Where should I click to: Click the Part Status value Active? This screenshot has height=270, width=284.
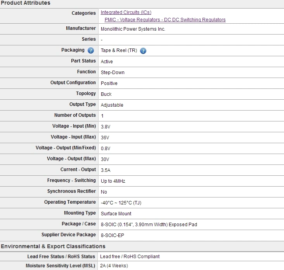(107, 62)
